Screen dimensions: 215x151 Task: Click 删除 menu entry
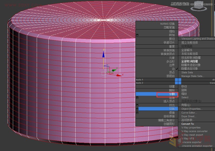(172, 90)
